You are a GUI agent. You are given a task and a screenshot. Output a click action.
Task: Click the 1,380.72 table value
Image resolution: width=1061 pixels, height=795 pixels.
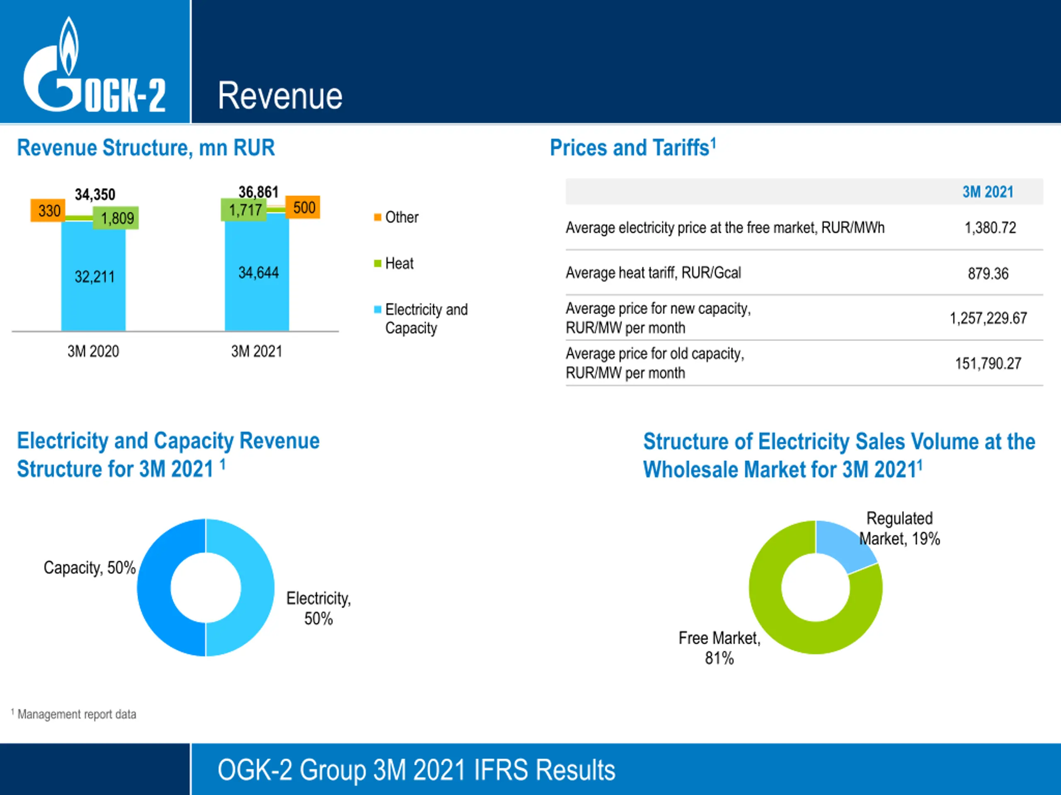tap(990, 228)
